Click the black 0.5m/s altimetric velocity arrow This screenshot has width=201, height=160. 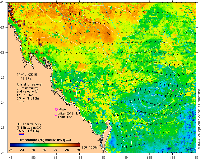pos(22,102)
